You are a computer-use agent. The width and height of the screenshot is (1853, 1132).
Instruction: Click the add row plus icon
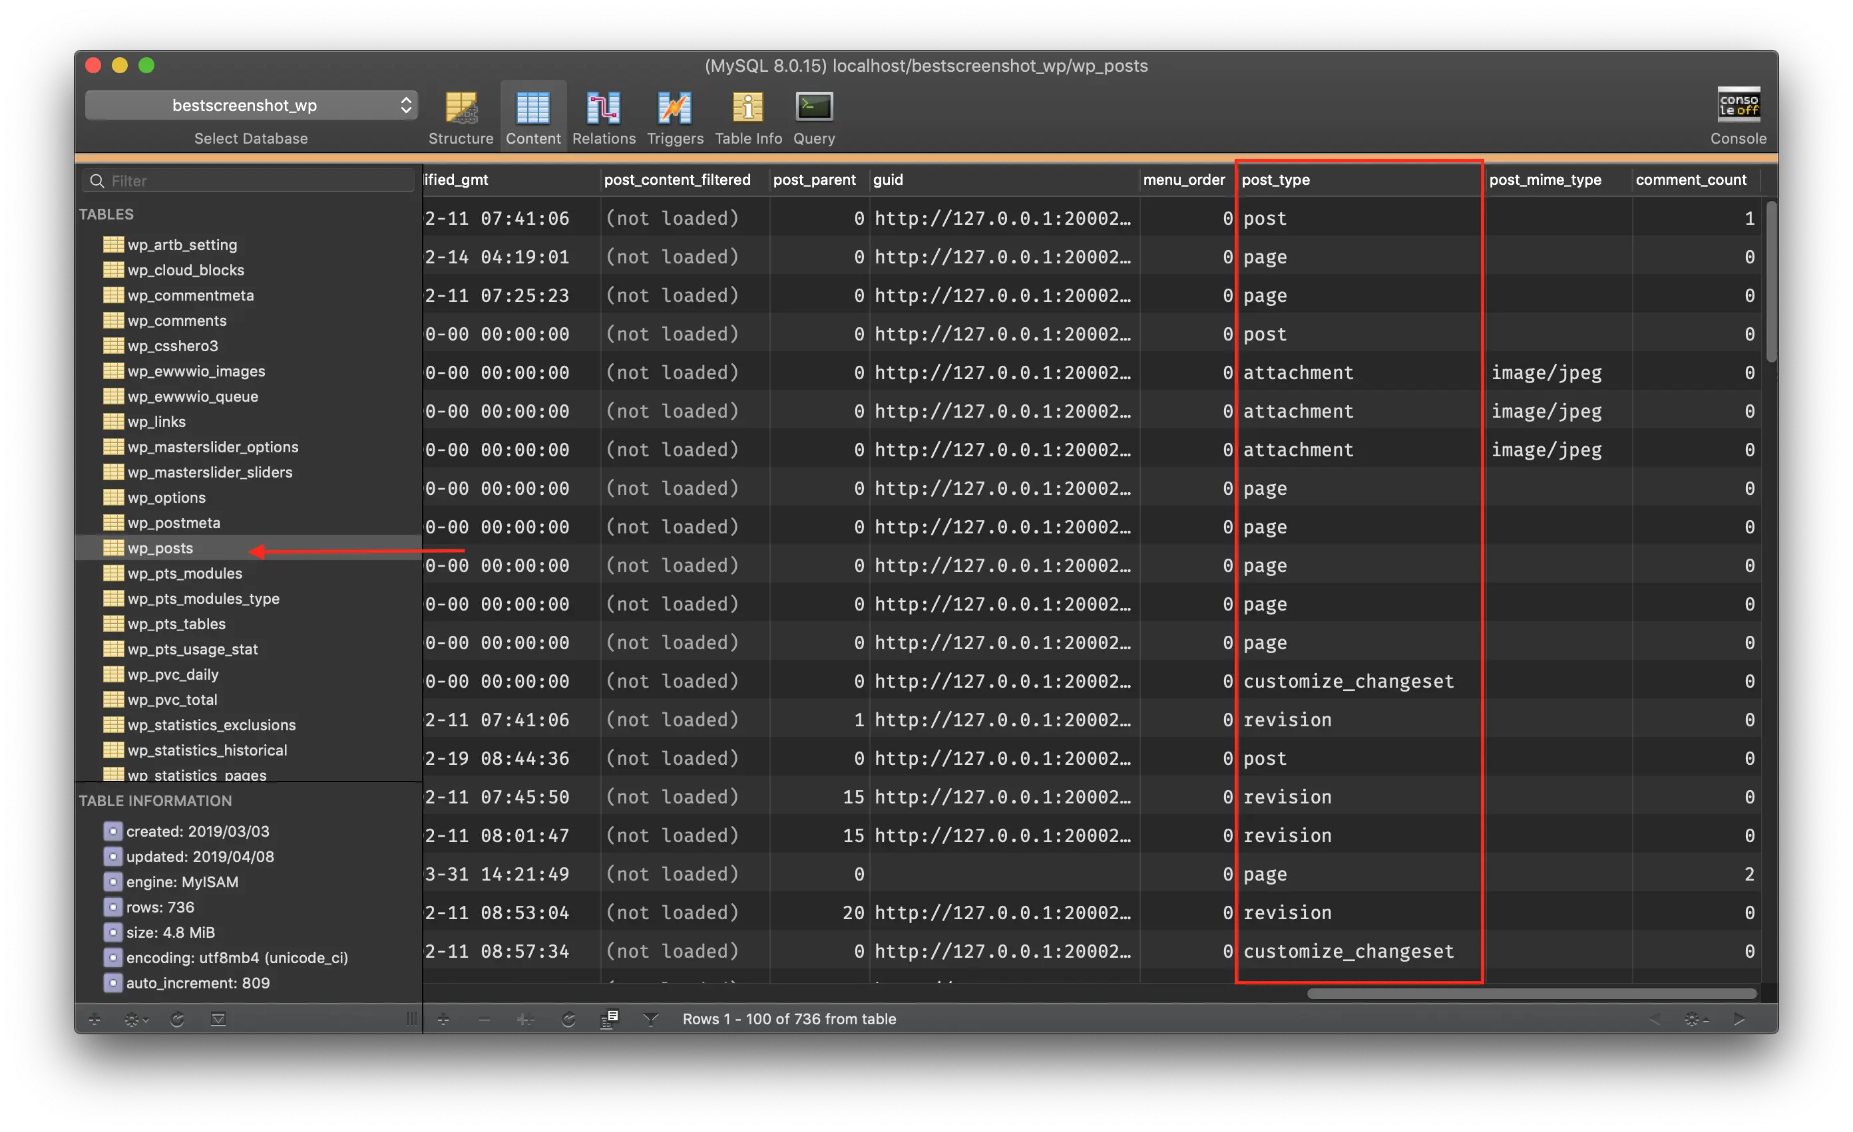click(x=444, y=1019)
